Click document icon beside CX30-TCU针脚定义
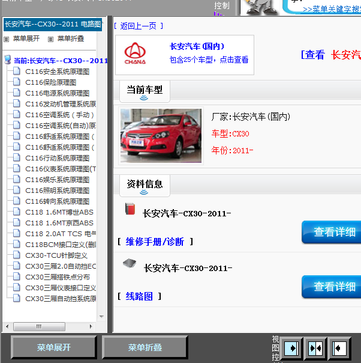 click(x=16, y=255)
